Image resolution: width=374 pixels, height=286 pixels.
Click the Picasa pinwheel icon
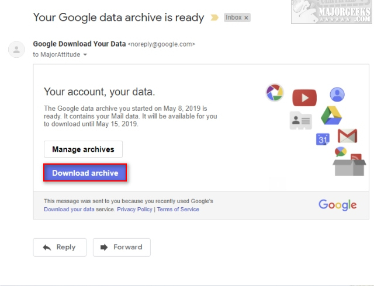(274, 92)
